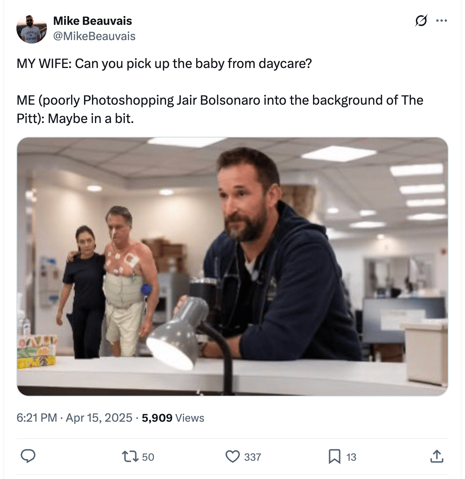Open Mike Beauvais profile avatar

(32, 29)
